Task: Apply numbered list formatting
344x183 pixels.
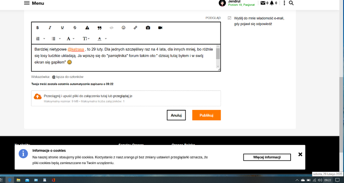Action: point(38,39)
